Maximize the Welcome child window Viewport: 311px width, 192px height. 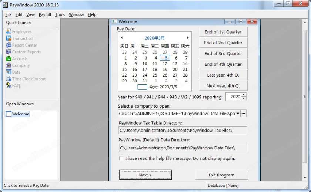(x=241, y=21)
